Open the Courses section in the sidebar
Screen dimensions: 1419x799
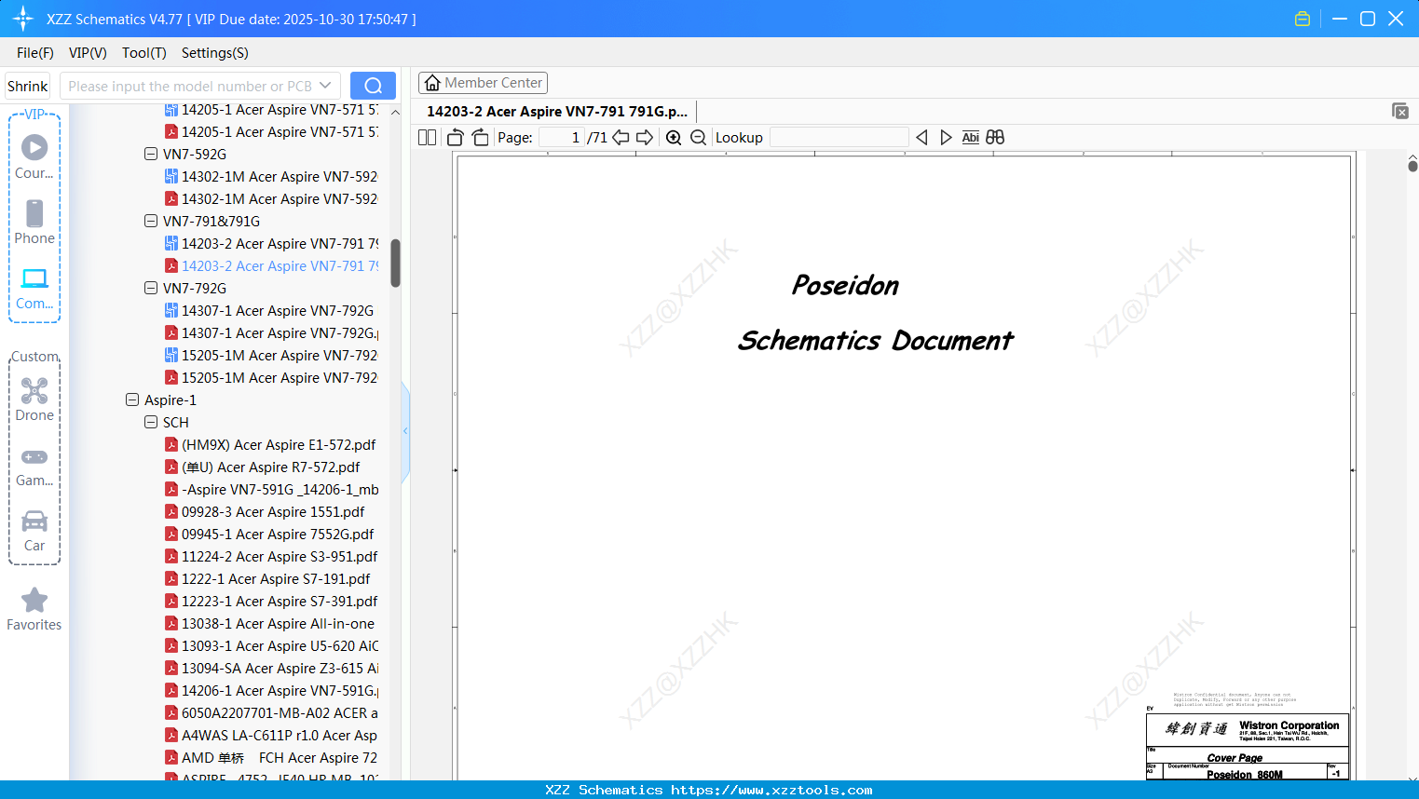click(x=34, y=156)
